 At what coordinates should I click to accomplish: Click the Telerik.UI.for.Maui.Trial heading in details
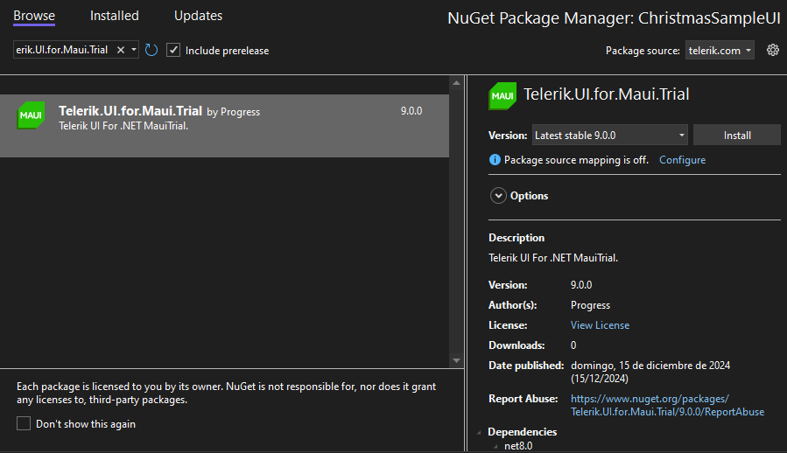607,94
